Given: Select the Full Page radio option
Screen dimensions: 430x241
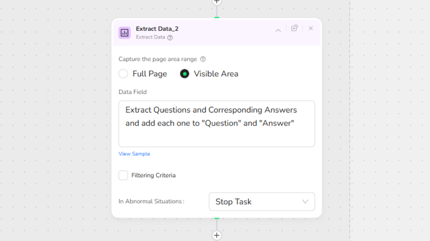Looking at the screenshot, I should point(123,74).
